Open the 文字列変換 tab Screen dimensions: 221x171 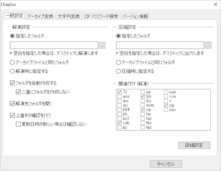click(69, 16)
